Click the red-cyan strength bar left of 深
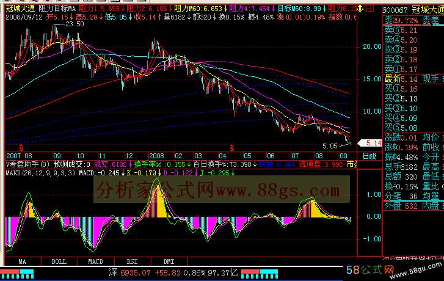The image size is (444, 281). click(x=16, y=274)
